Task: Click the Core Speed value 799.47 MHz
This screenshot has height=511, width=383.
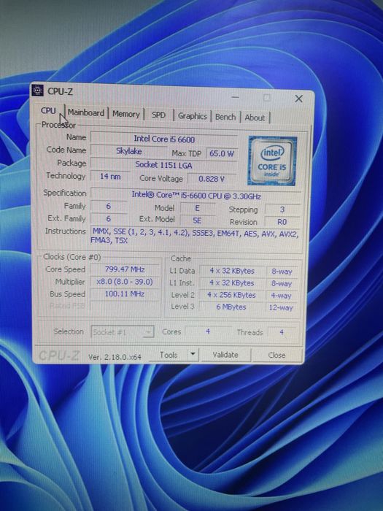Action: point(125,269)
